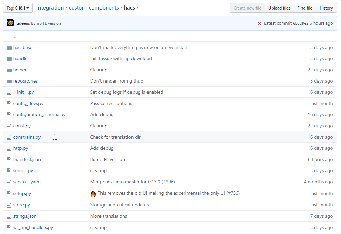Click the folder icon beside helpers
Image resolution: width=341 pixels, height=234 pixels.
9,70
